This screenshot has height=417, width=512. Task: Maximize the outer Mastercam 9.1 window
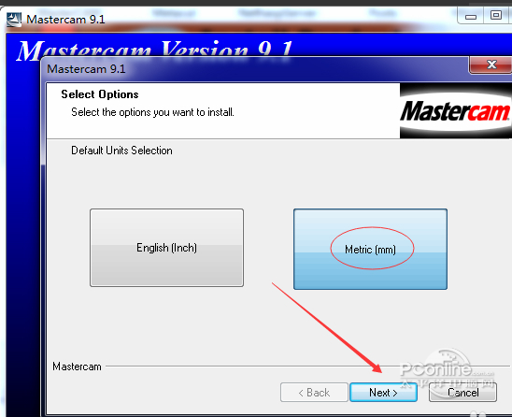click(496, 15)
